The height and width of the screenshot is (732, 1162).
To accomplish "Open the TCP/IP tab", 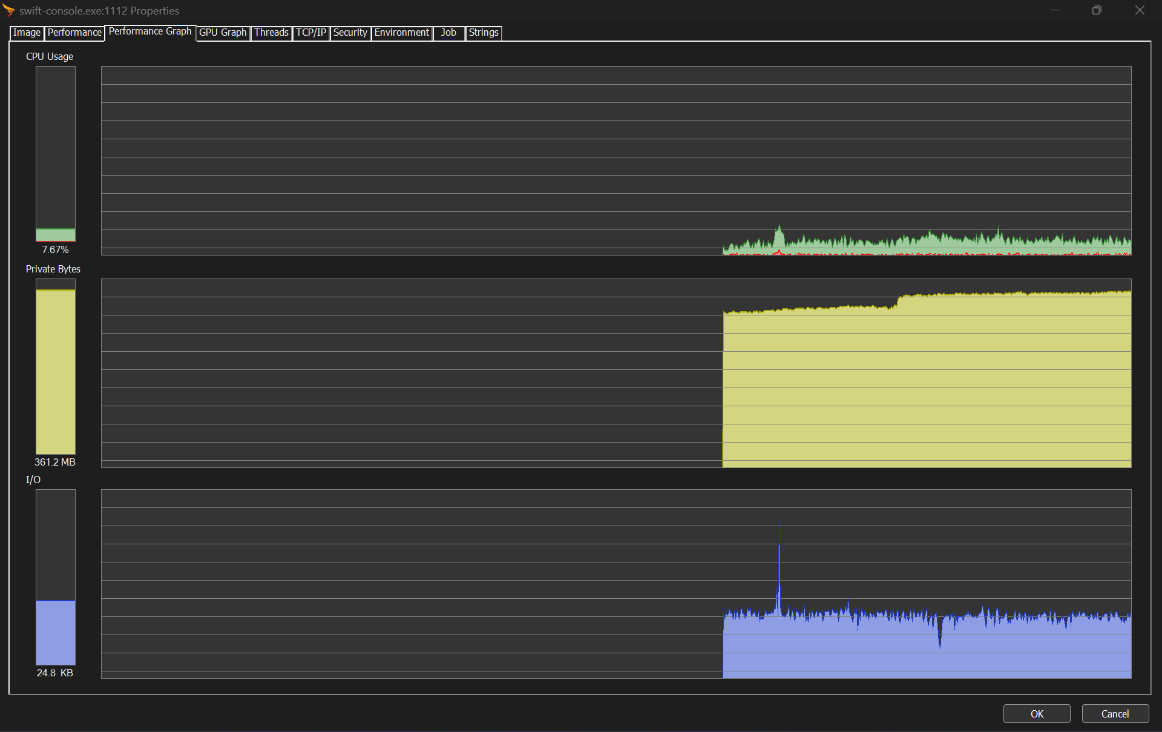I will 311,33.
